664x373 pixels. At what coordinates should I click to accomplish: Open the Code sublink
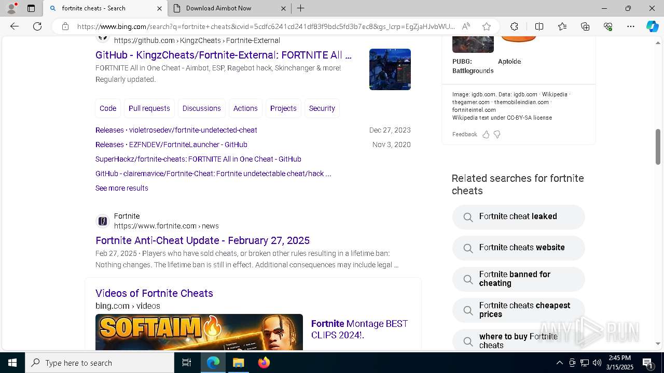pos(108,108)
